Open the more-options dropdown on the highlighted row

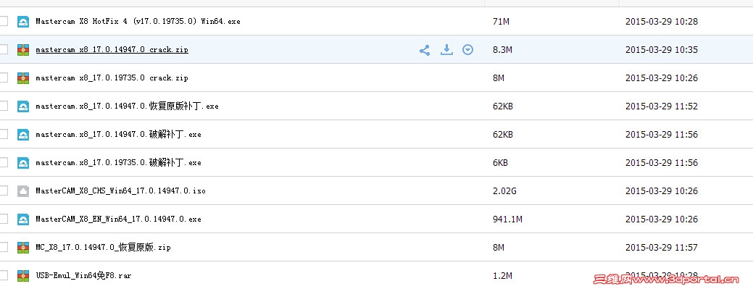click(x=467, y=49)
